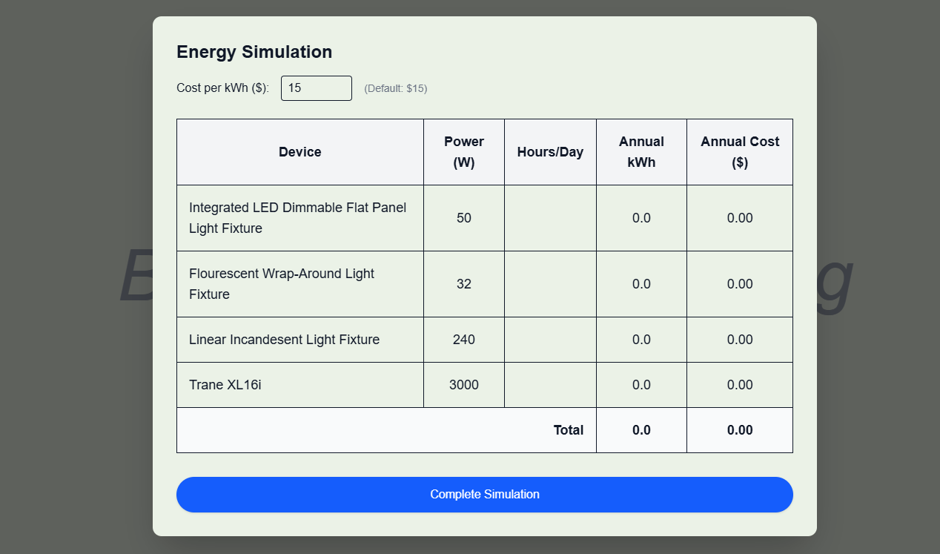Select 'Linear Incandesent Light Fixture' device name
Image resolution: width=940 pixels, height=554 pixels.
pos(284,340)
